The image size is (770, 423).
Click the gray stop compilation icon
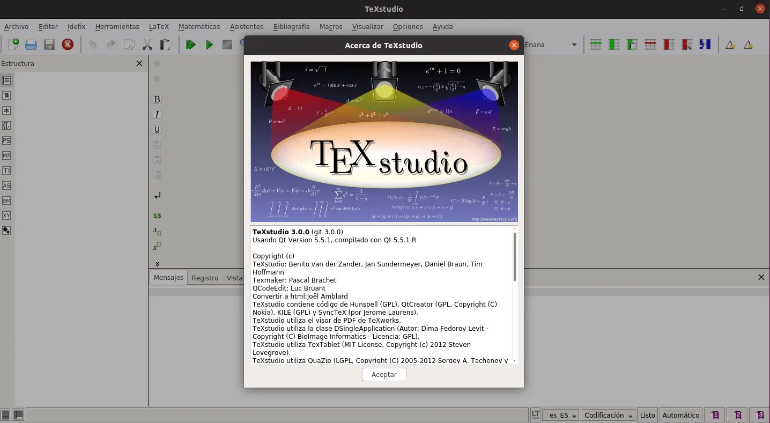point(227,44)
